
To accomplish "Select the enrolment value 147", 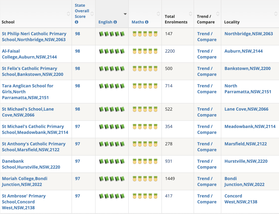I will pos(168,34).
